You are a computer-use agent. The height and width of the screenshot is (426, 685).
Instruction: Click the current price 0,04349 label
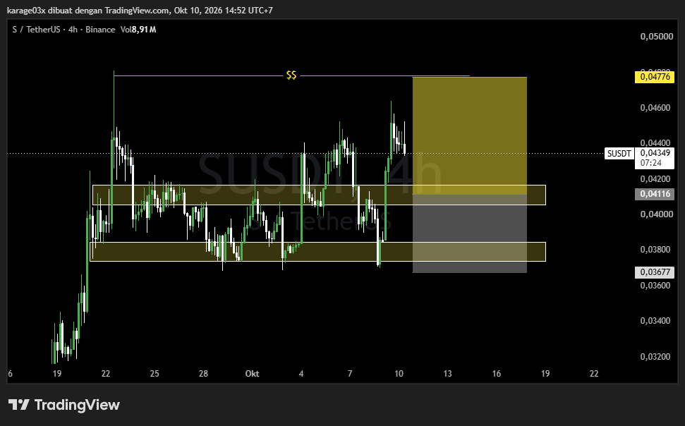(x=655, y=153)
